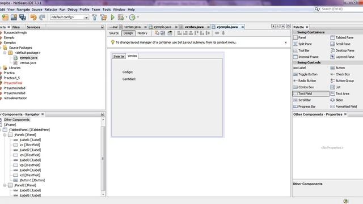Image resolution: width=363 pixels, height=204 pixels.
Task: Maximize editor window icon beside tab arrows
Action: [288, 27]
